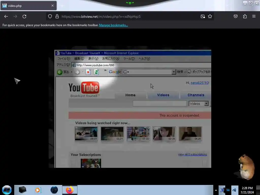The image size is (260, 195).
Task: Open the Firefox hamburger application menu
Action: click(254, 16)
